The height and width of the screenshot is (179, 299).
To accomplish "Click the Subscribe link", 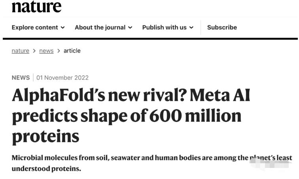I will tap(222, 27).
